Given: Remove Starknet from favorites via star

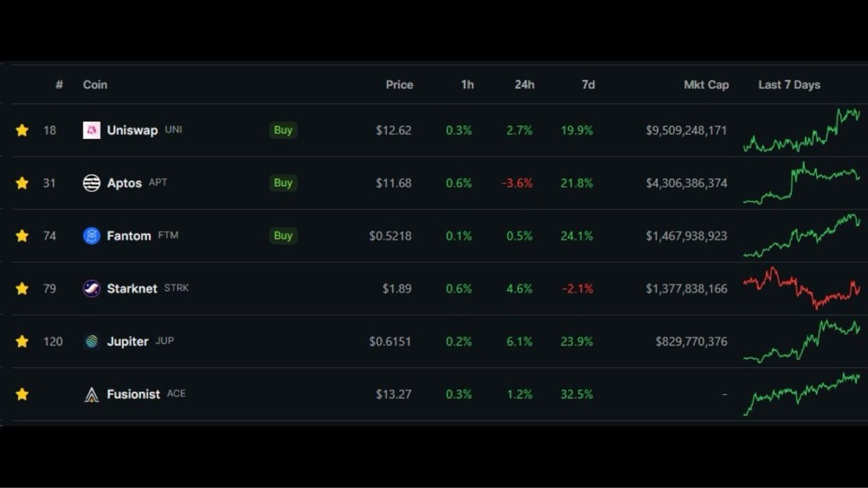Looking at the screenshot, I should click(22, 289).
